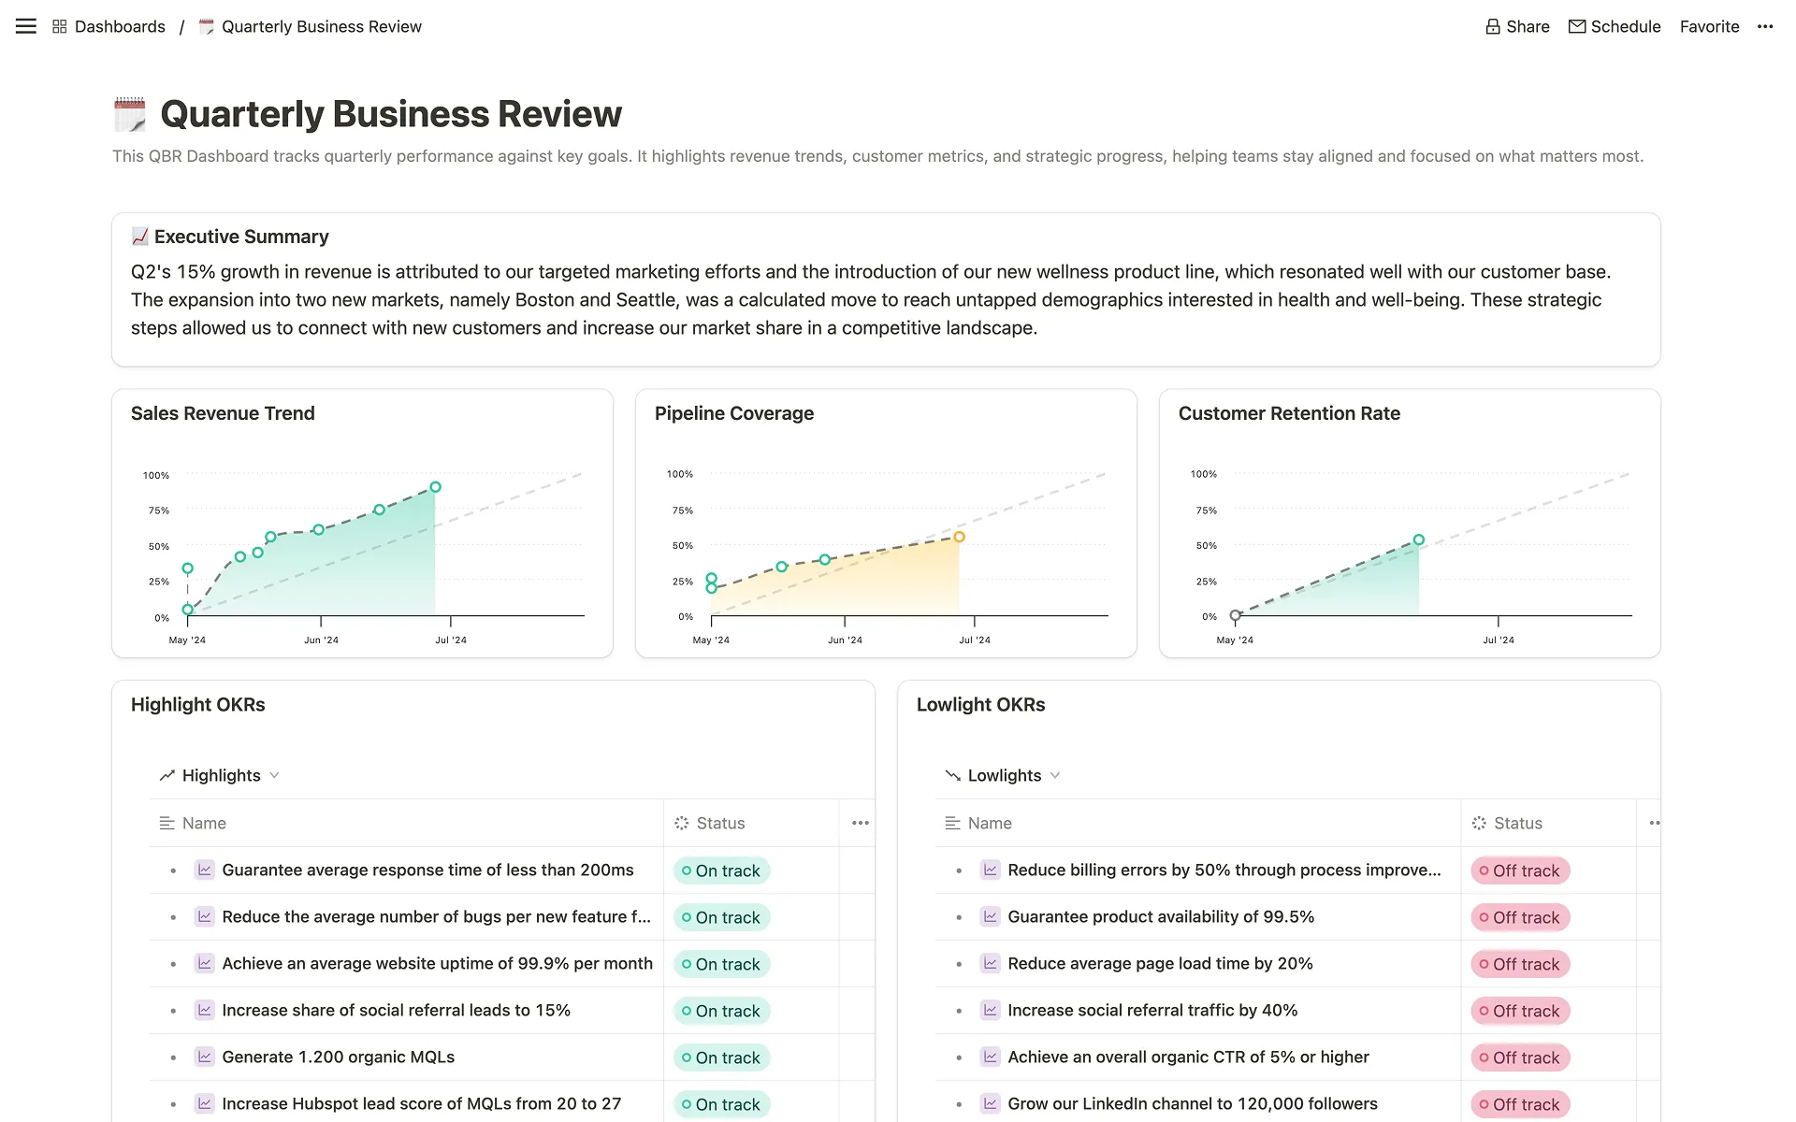This screenshot has width=1796, height=1122.
Task: Click the Schedule button
Action: coord(1615,26)
